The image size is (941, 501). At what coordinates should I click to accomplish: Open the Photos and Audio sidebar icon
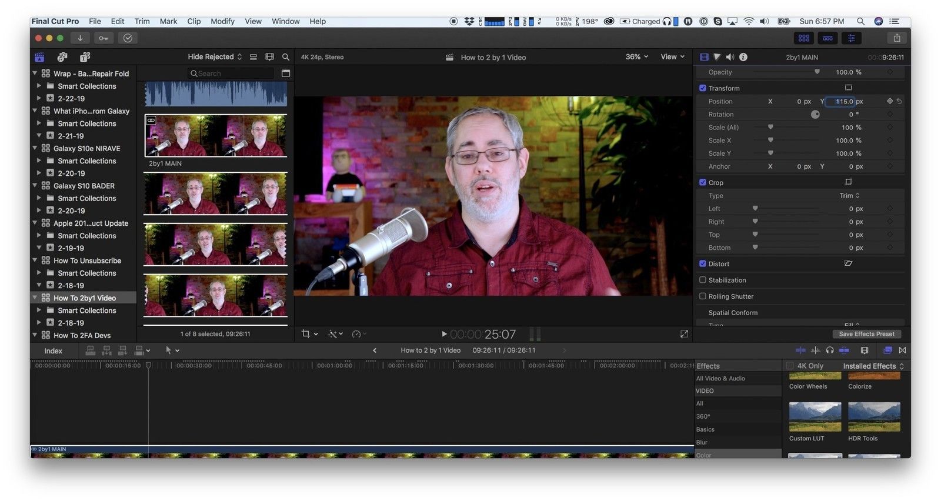(x=62, y=57)
